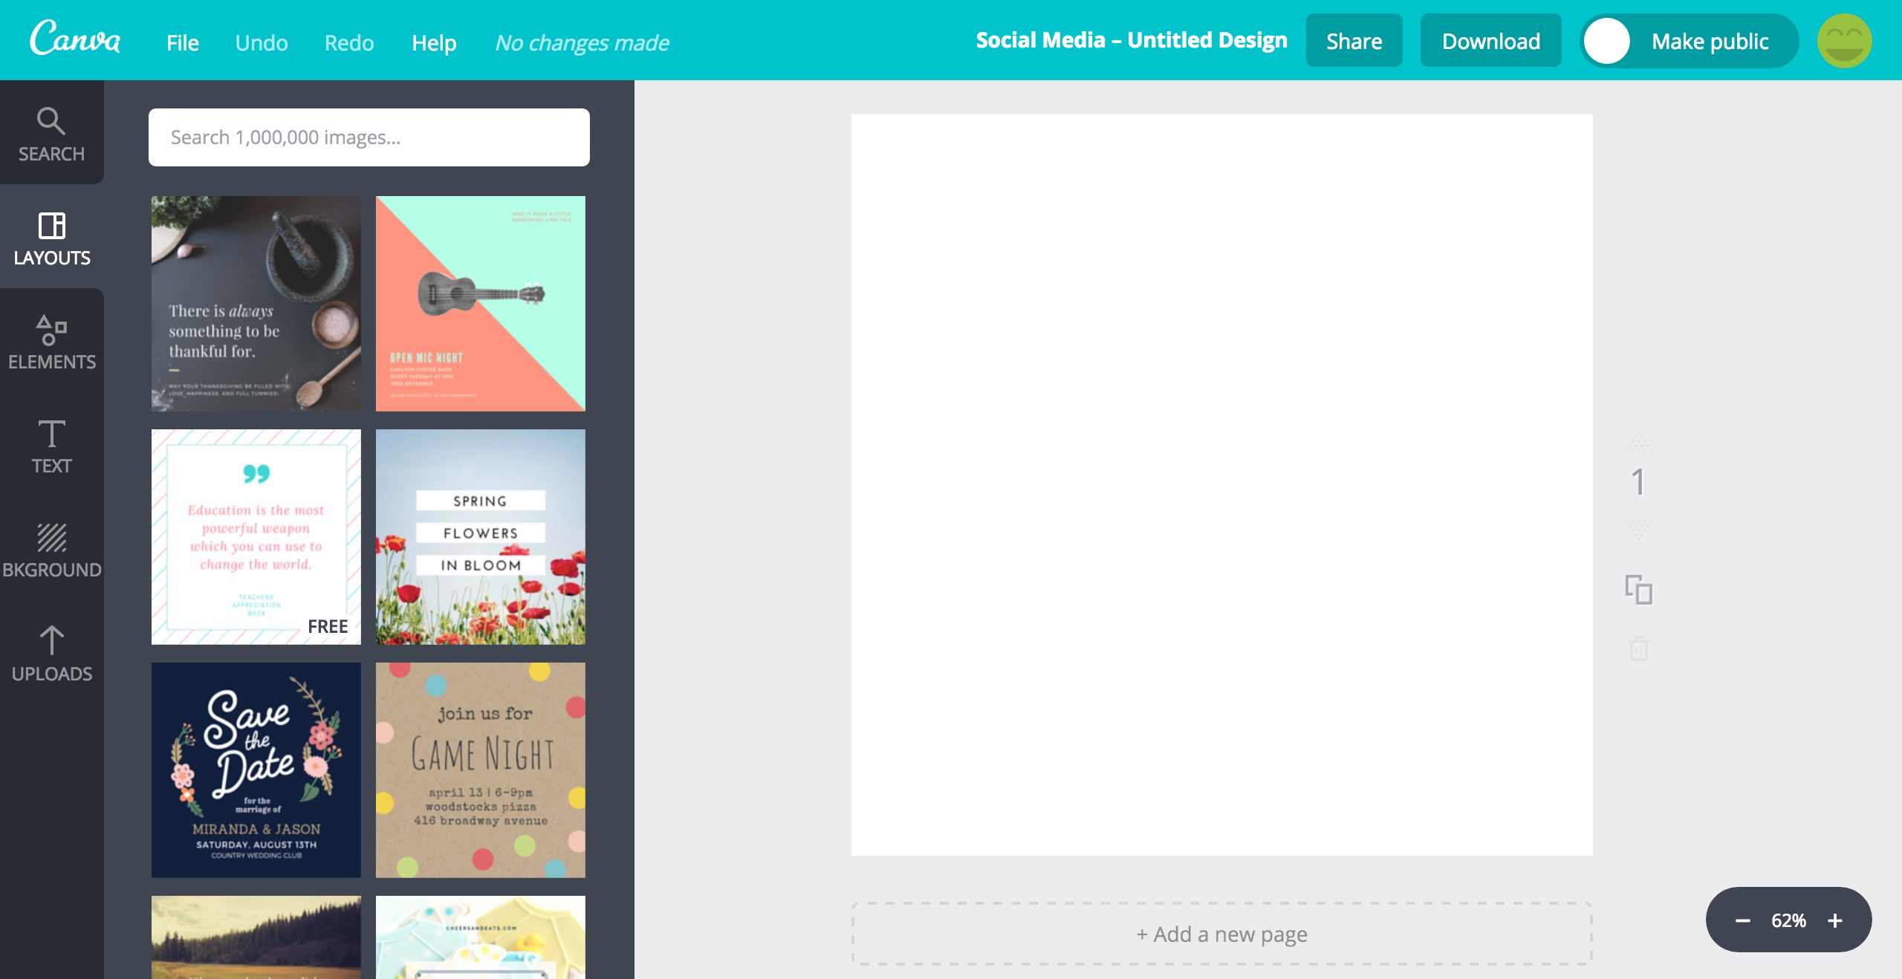Click Add a new page

(x=1221, y=934)
